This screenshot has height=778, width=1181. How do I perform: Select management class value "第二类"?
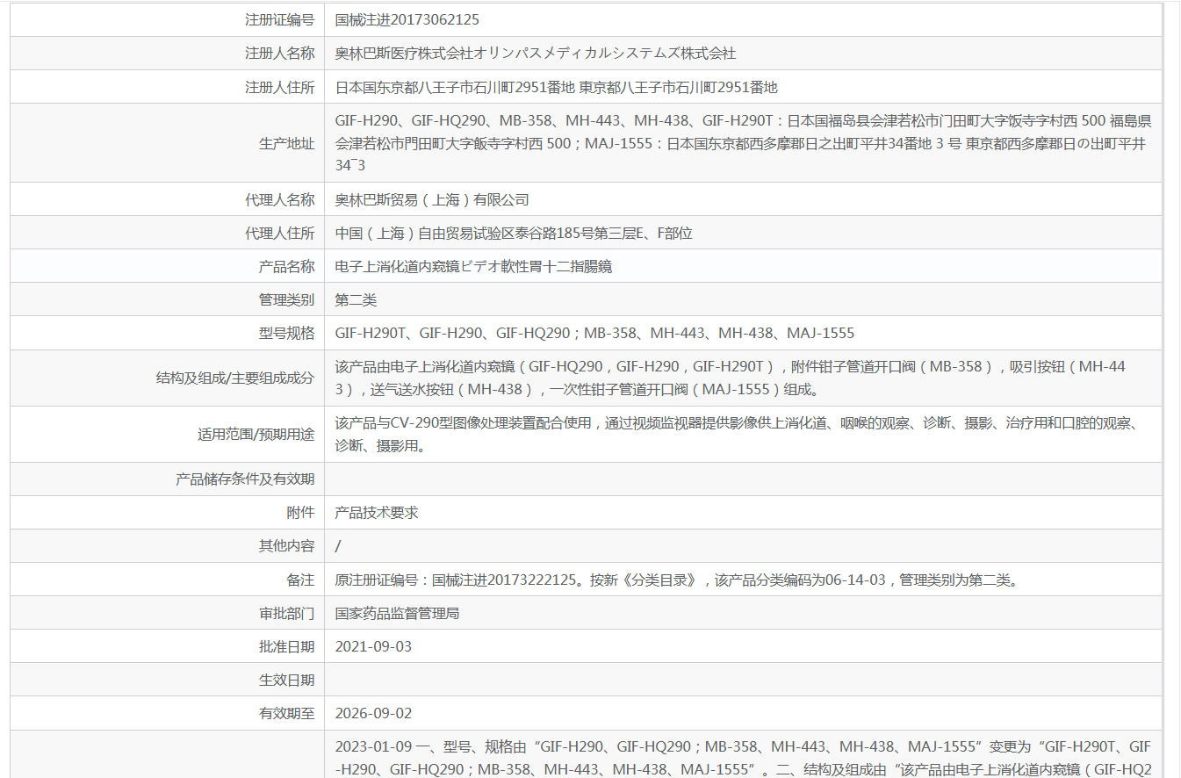(x=356, y=299)
